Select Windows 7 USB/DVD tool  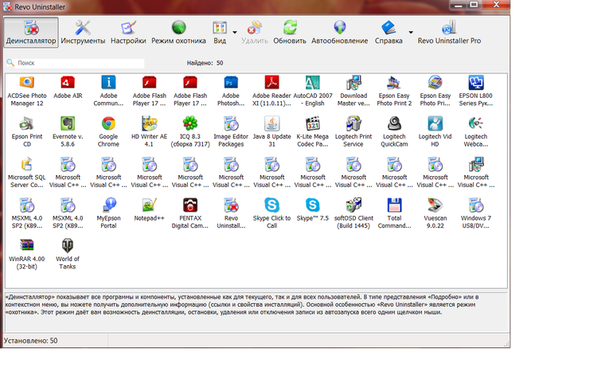pyautogui.click(x=476, y=214)
